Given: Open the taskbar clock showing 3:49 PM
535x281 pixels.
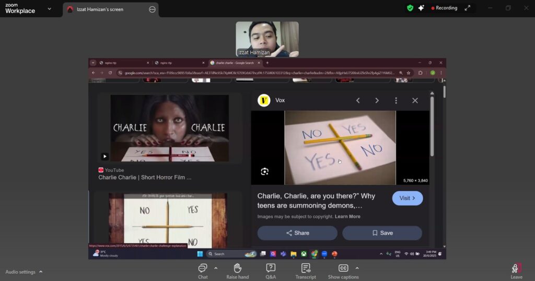Looking at the screenshot, I should pos(431,254).
